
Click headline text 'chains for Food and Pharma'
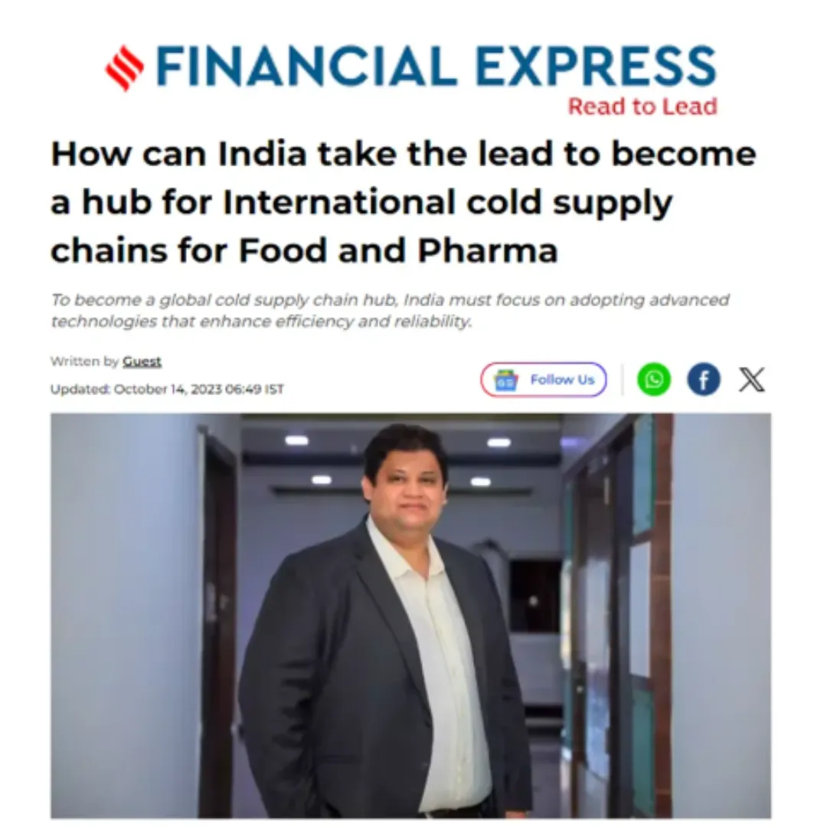tap(304, 250)
